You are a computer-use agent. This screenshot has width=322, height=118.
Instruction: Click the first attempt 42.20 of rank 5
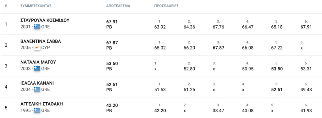click(160, 110)
